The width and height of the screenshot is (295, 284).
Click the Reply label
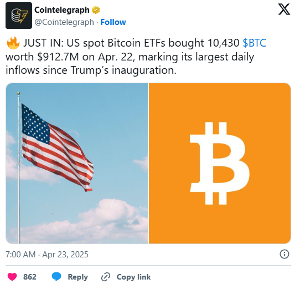pos(77,277)
